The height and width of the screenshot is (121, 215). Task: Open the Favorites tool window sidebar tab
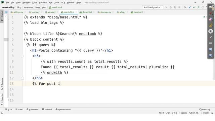click(2, 99)
